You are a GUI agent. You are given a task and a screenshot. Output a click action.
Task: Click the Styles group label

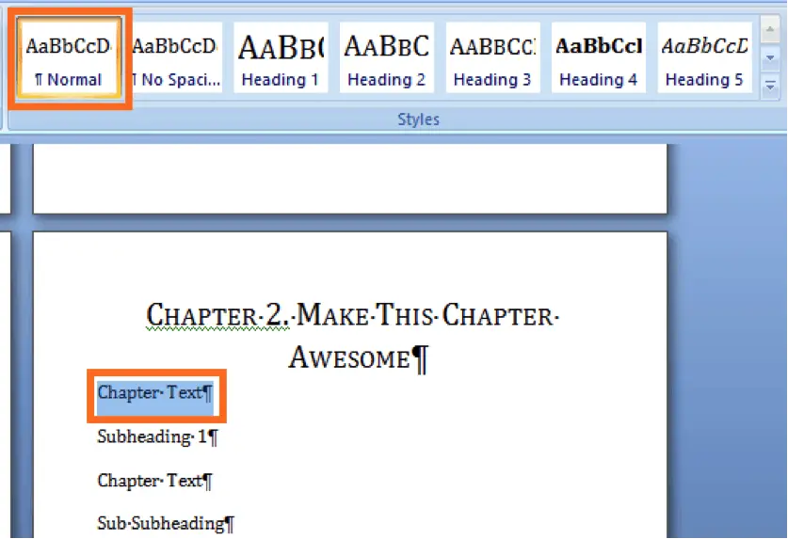[418, 119]
